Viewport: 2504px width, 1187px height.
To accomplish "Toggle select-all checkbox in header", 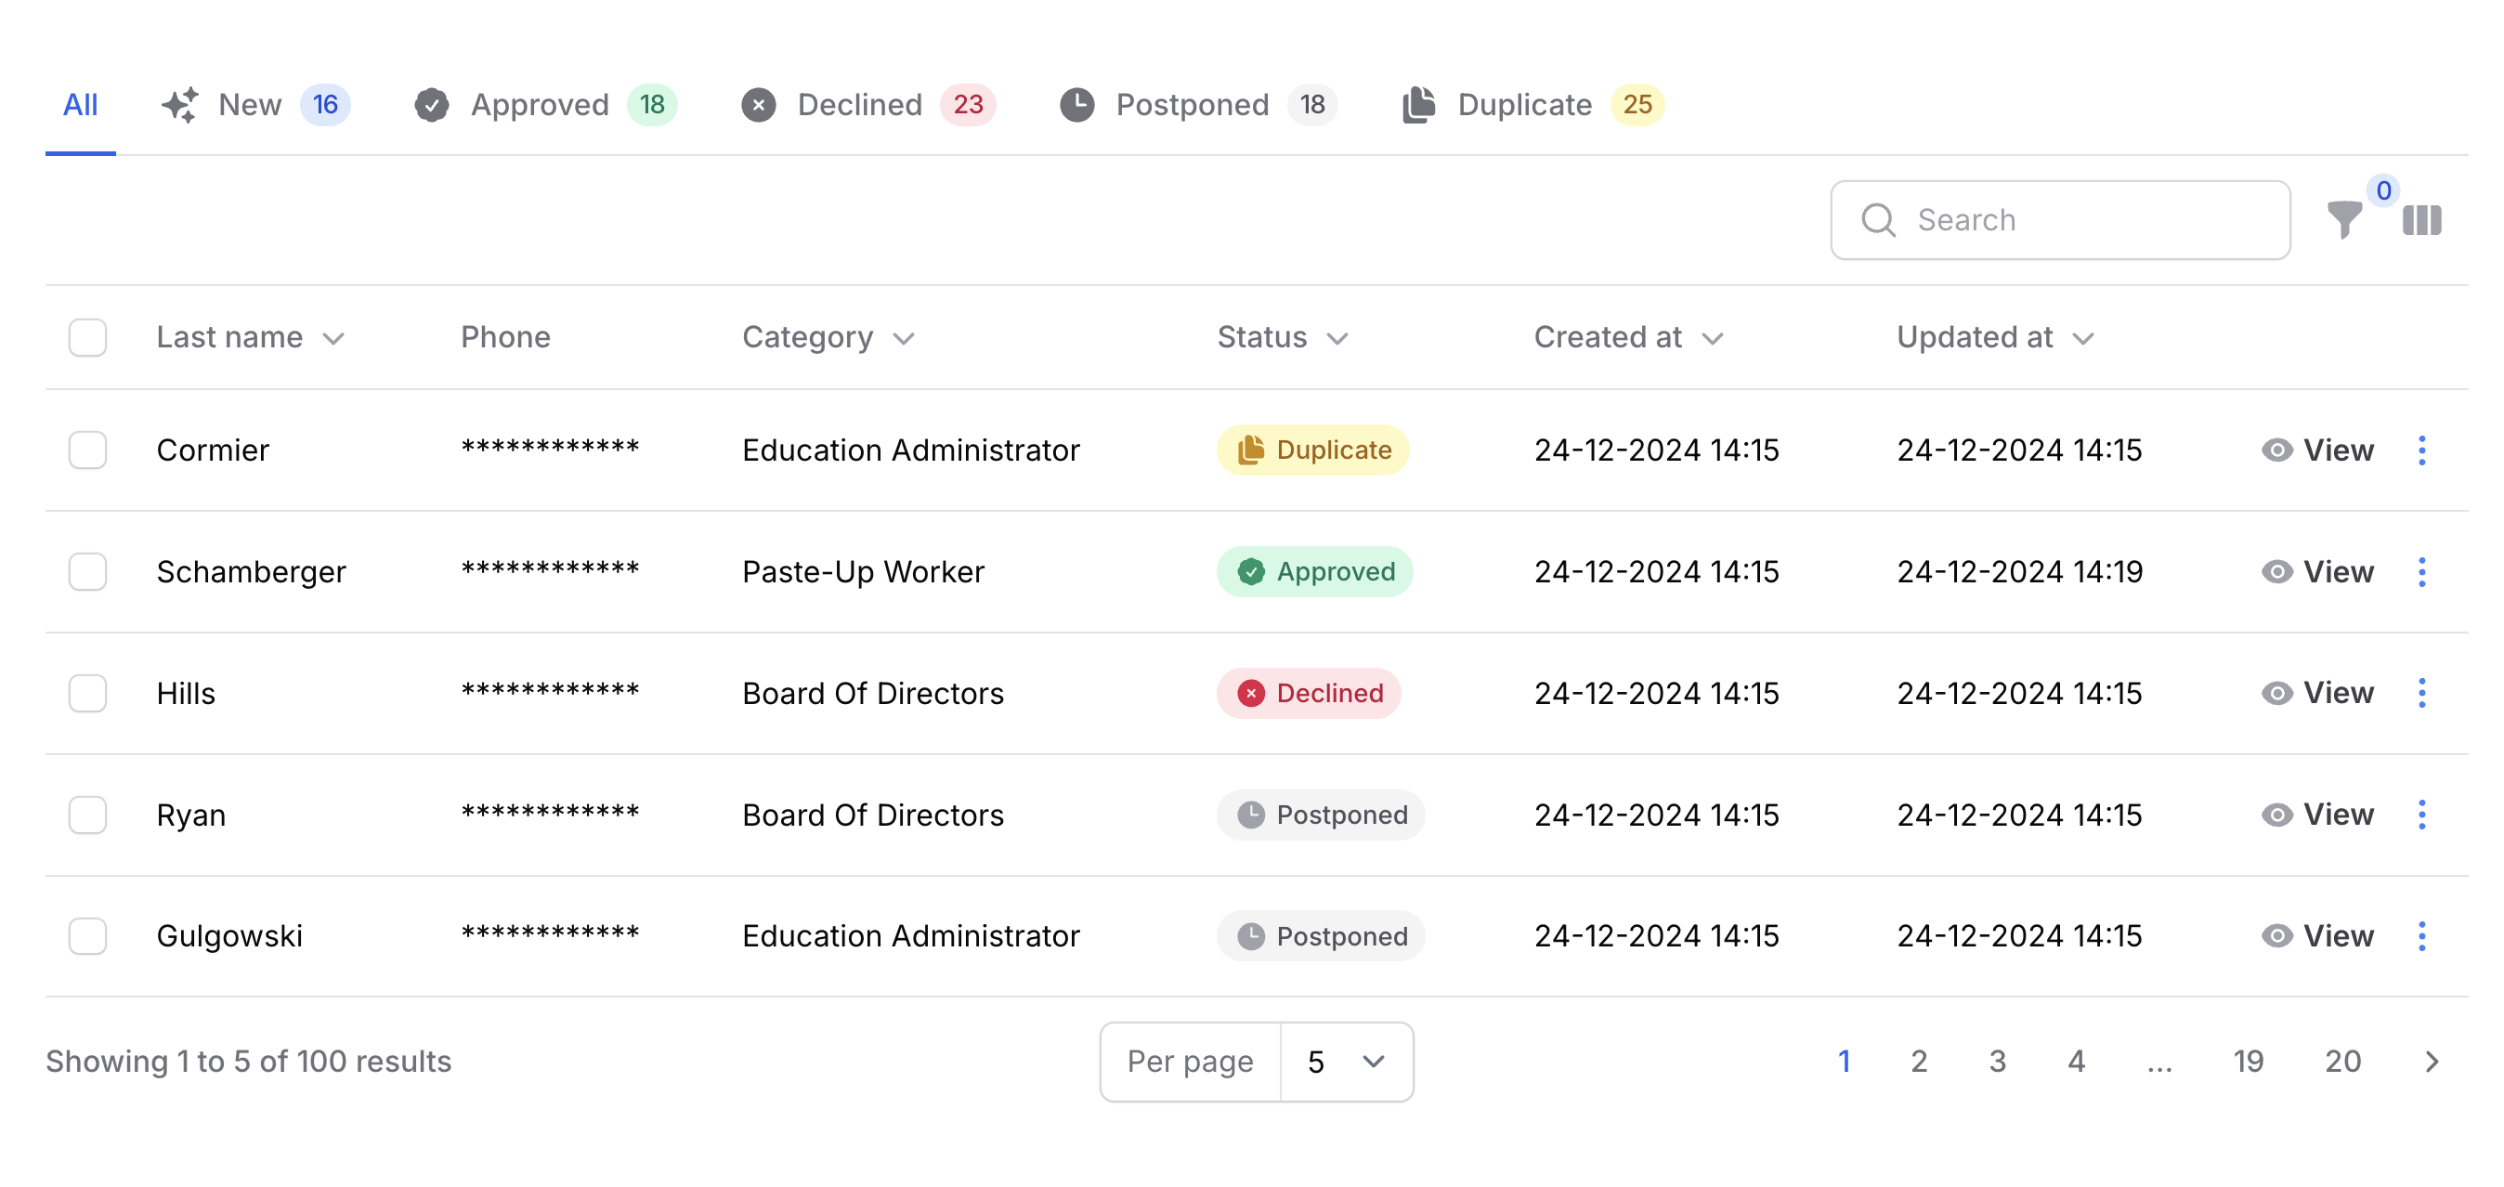I will tap(88, 337).
